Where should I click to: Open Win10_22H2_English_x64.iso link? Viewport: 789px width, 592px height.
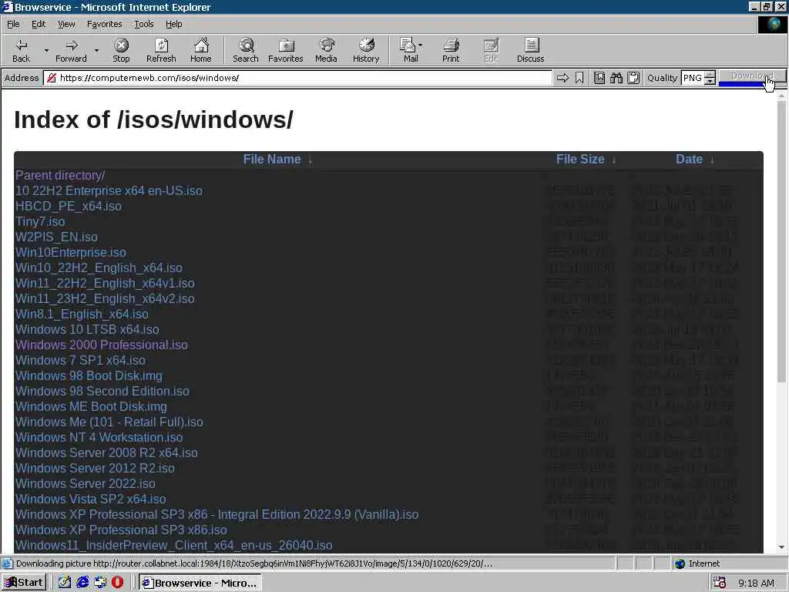pyautogui.click(x=99, y=267)
